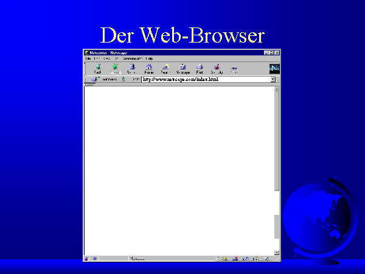Click the status bar lock icon
Viewport: 365px width, 274px height.
click(x=86, y=258)
